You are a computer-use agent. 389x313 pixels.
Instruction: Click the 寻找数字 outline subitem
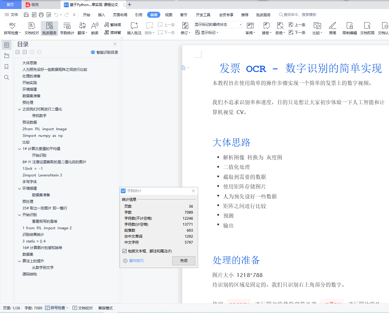pyautogui.click(x=39, y=116)
